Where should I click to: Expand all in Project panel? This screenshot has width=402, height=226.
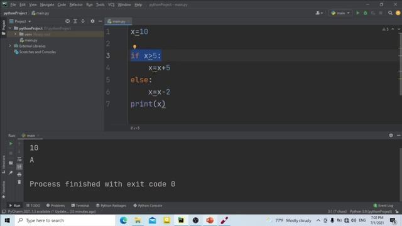75,21
